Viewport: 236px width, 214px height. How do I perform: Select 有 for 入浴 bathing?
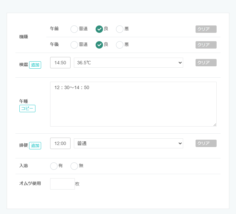54,166
